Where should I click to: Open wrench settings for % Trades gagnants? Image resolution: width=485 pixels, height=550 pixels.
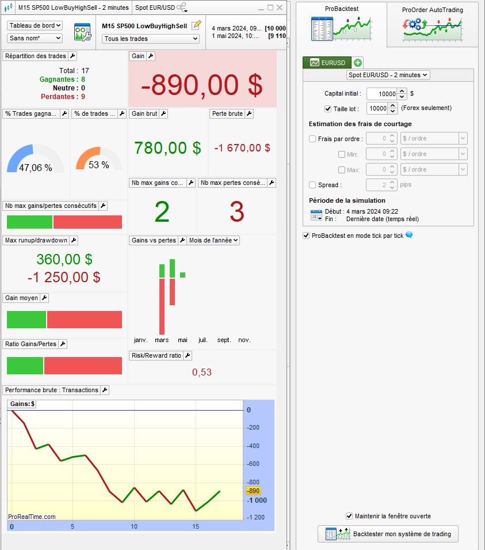tap(64, 113)
